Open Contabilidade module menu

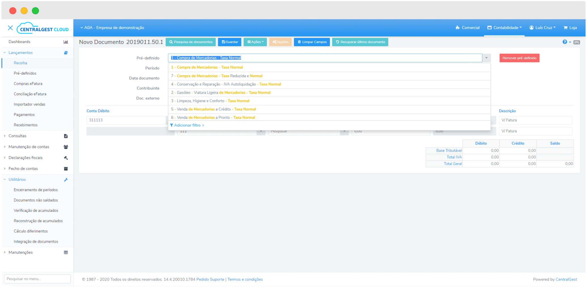tap(504, 28)
